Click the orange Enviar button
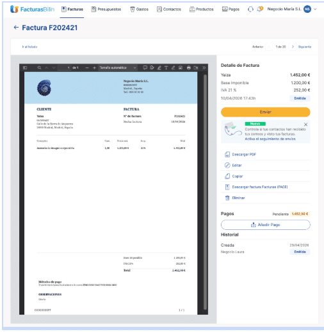Screen dimensions: 324x332 [265, 112]
